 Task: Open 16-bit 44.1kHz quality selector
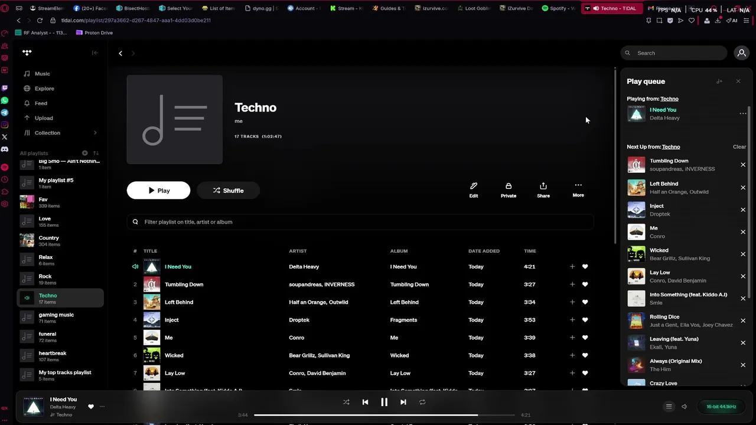721,407
